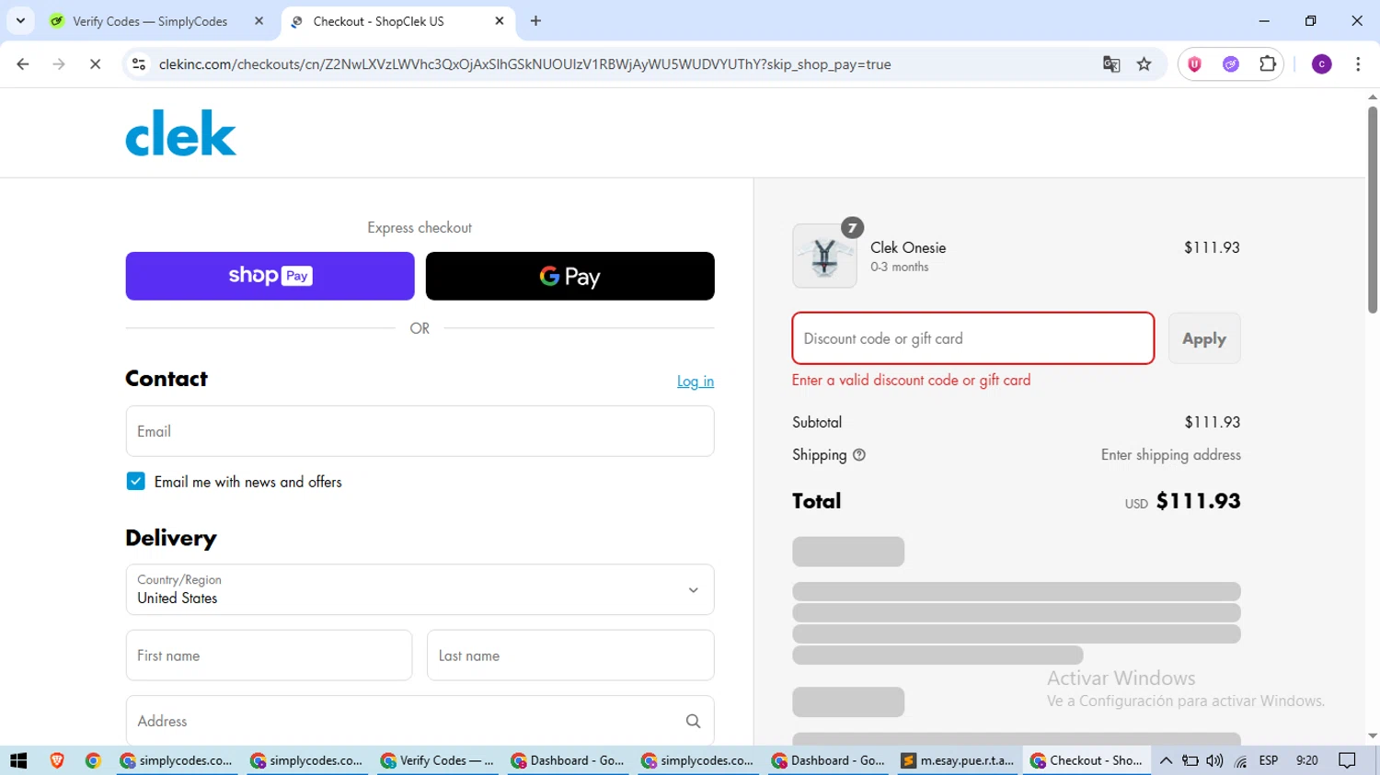Click the First name field
The image size is (1380, 775).
point(269,655)
